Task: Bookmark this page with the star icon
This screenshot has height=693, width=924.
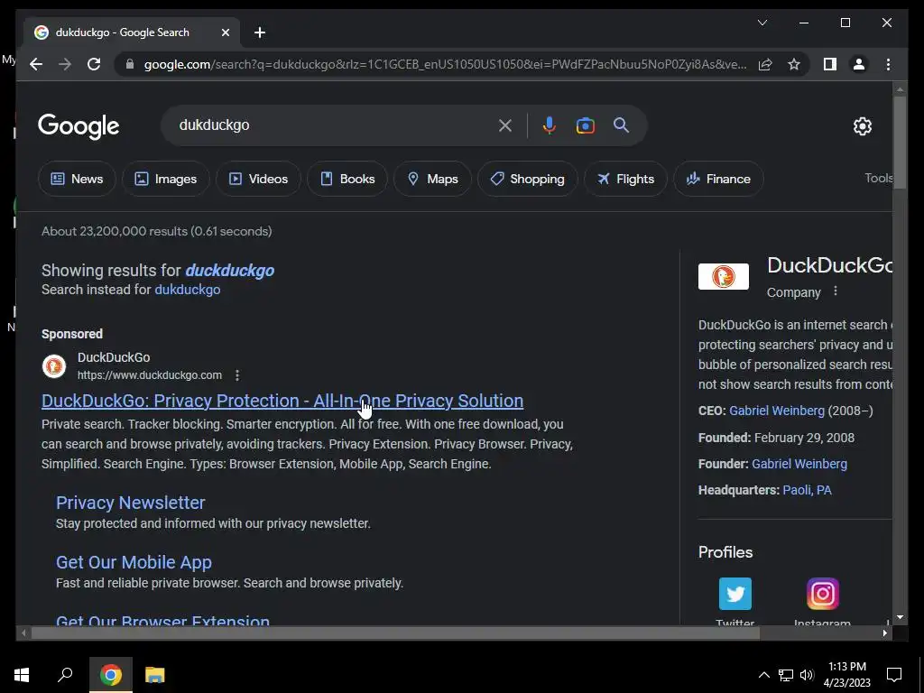Action: click(x=794, y=64)
